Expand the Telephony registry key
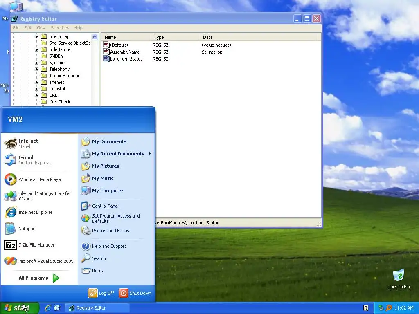This screenshot has width=419, height=314. 36,69
